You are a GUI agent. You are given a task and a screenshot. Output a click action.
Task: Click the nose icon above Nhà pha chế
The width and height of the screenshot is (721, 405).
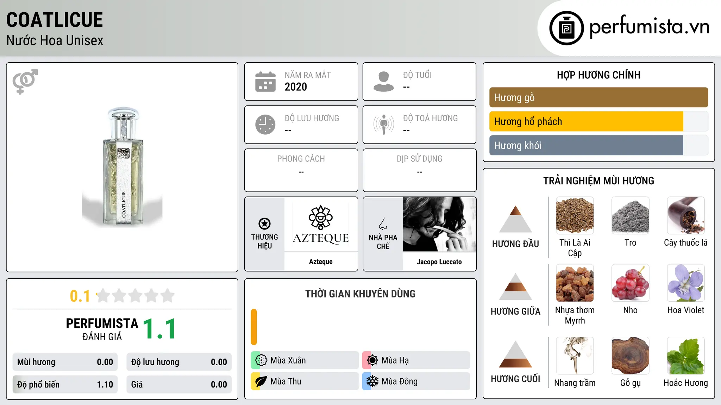pos(383,224)
